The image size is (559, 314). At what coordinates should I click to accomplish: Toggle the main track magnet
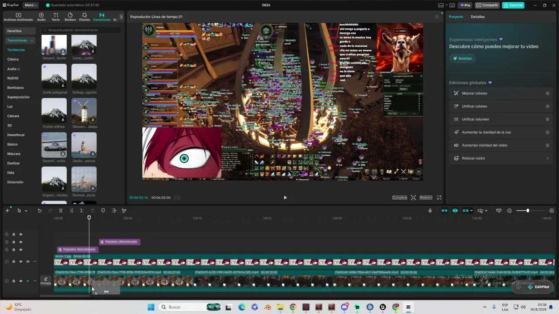445,211
